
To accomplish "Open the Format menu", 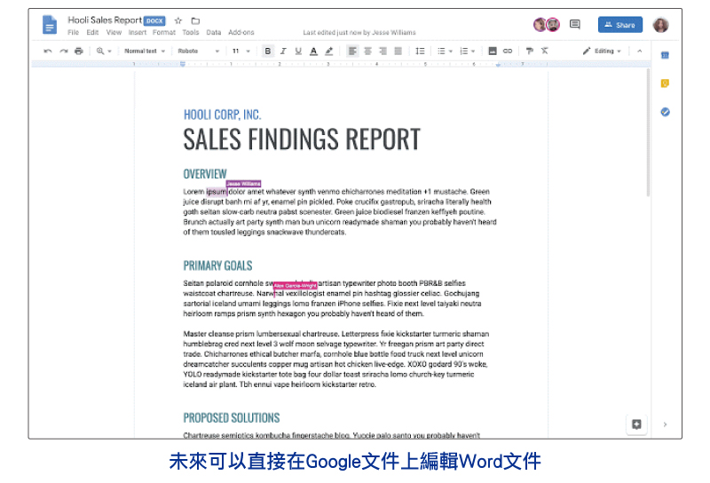I will [x=164, y=33].
